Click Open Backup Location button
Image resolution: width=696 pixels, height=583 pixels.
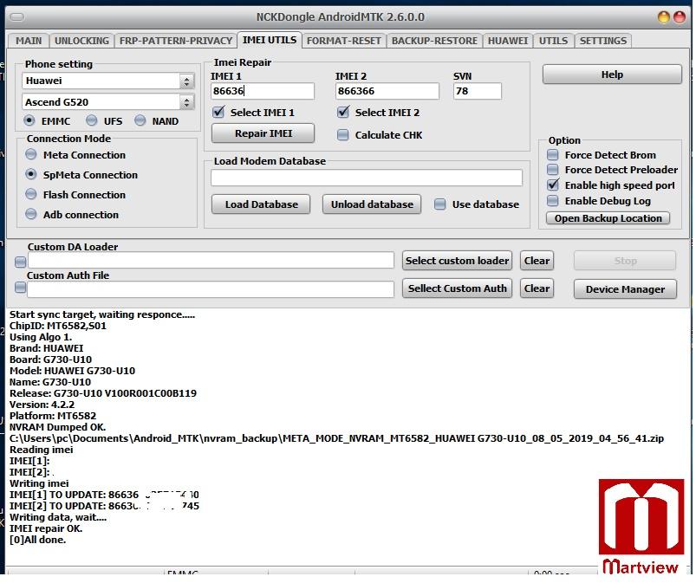(x=608, y=218)
